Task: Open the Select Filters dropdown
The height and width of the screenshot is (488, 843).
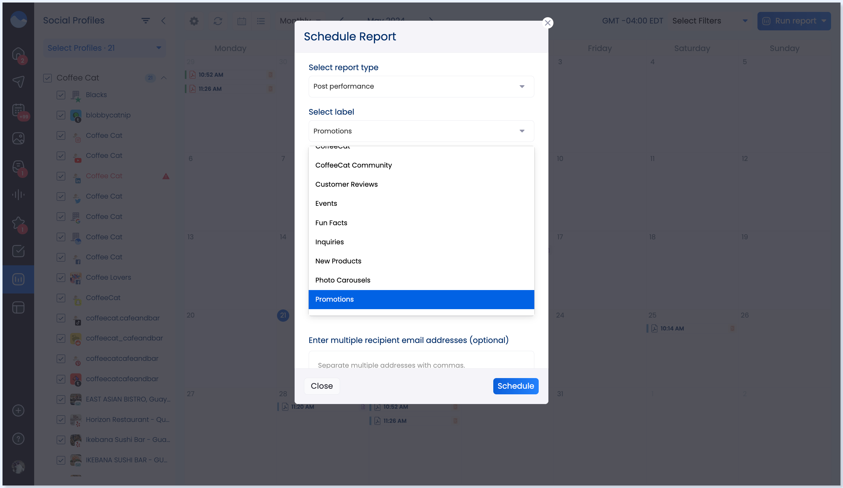Action: point(709,21)
